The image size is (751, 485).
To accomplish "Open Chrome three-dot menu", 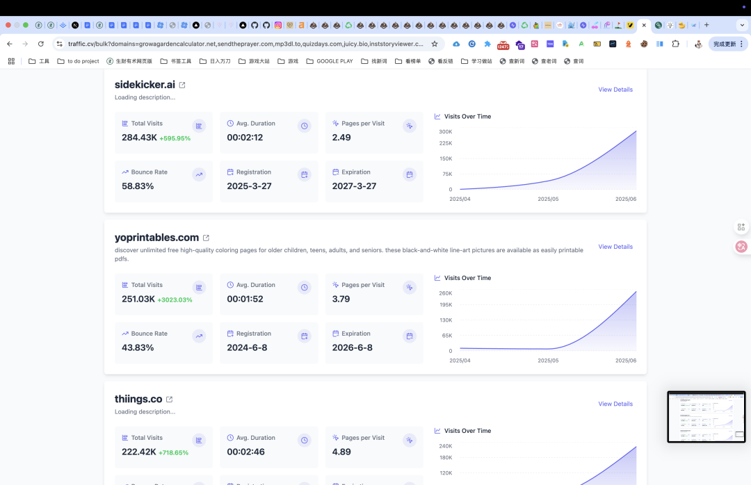I will pyautogui.click(x=741, y=44).
